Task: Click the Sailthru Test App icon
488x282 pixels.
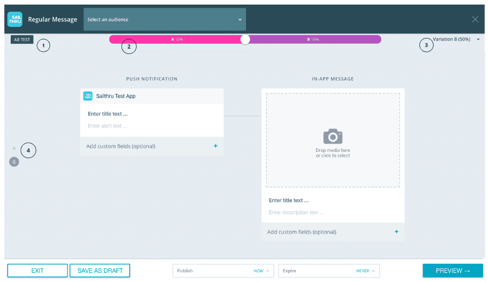Action: (88, 96)
